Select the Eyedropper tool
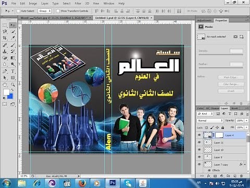Image resolution: width=250 pixels, height=188 pixels. pyautogui.click(x=12, y=38)
